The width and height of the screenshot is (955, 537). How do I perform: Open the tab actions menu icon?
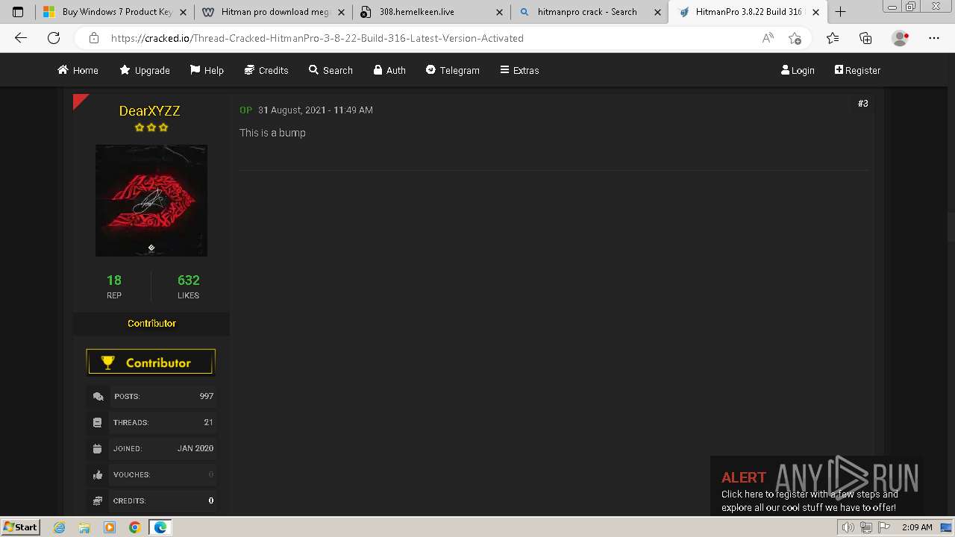click(18, 12)
